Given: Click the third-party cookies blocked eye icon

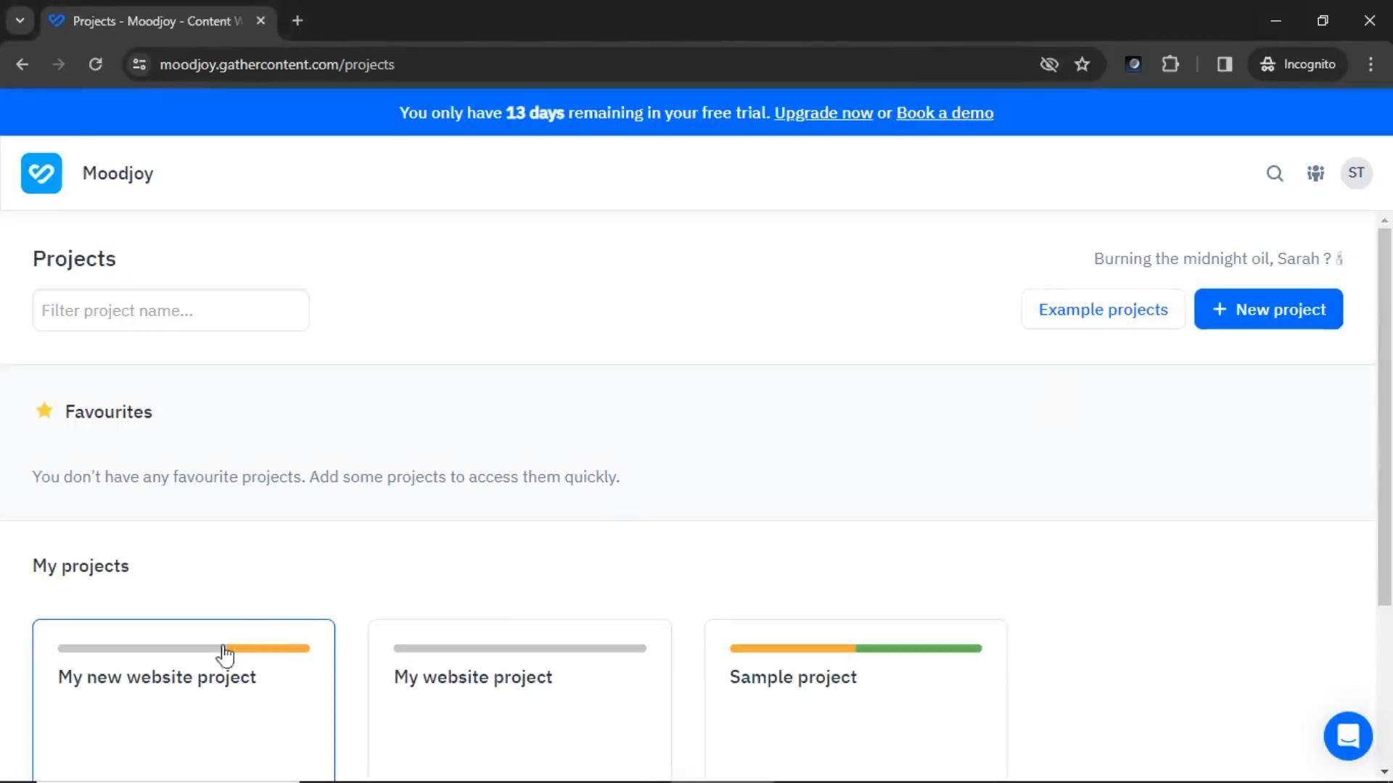Looking at the screenshot, I should (1048, 65).
